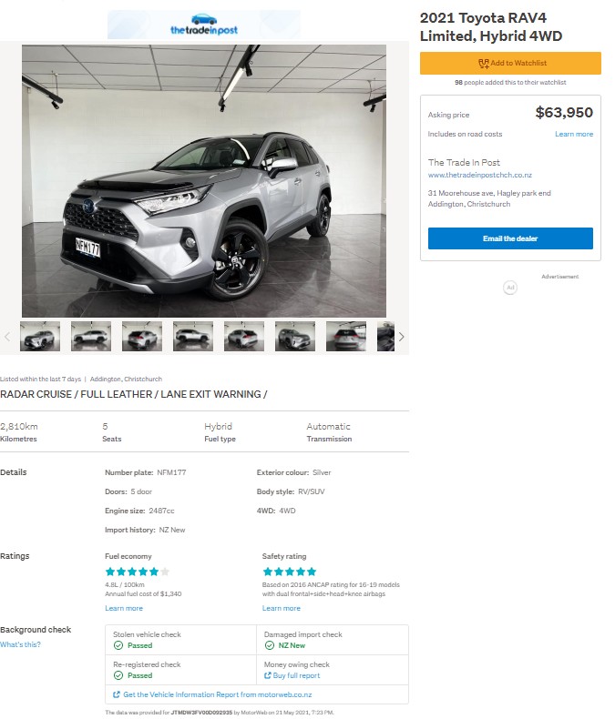615x719 pixels.
Task: Click What's this? under Background check
Action: tap(20, 644)
